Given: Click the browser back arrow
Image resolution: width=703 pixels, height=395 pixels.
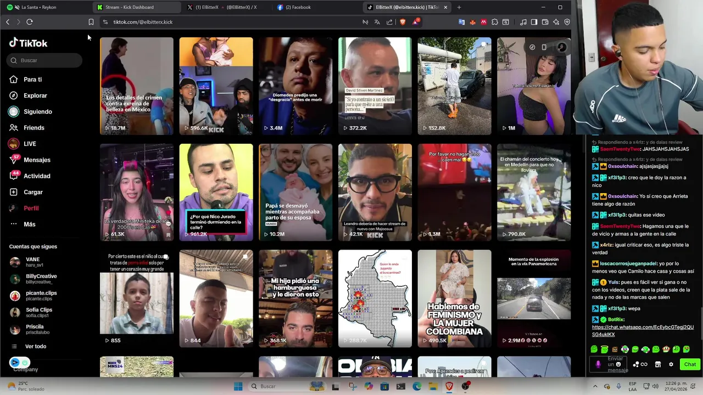Looking at the screenshot, I should point(8,22).
